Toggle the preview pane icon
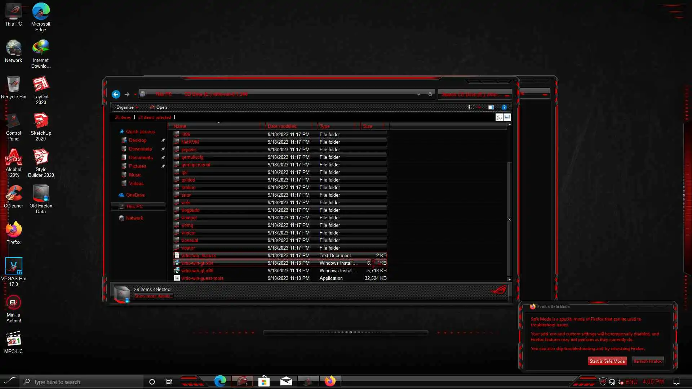 tap(491, 107)
